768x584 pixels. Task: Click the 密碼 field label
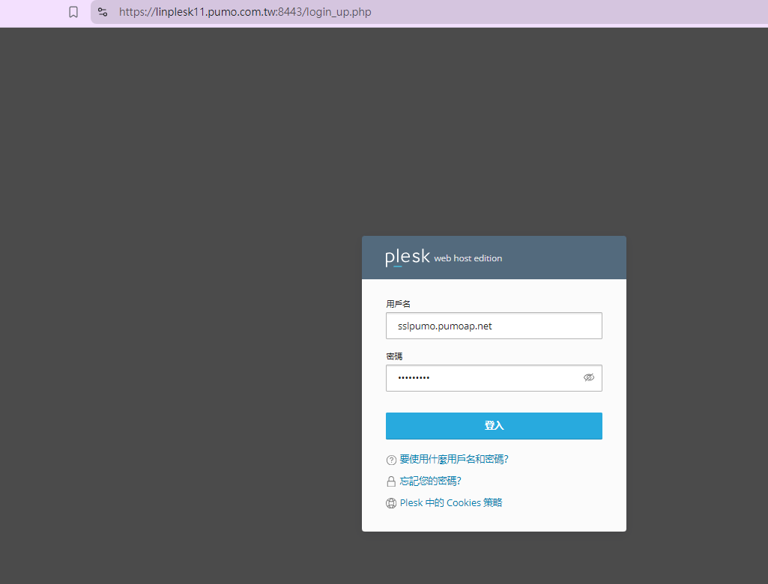(394, 356)
